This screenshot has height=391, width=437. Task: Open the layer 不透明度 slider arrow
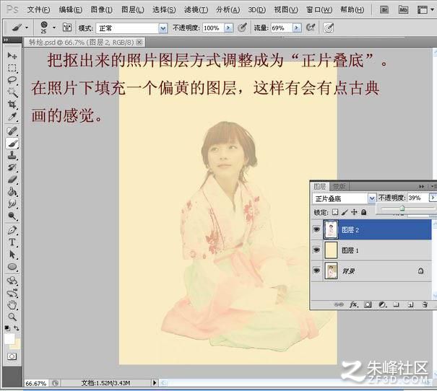(x=433, y=198)
